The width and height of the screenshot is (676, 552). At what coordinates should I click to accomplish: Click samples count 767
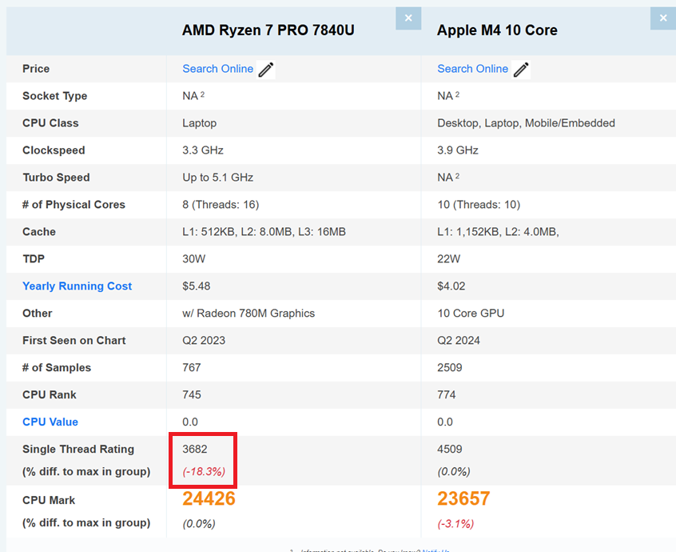[192, 368]
